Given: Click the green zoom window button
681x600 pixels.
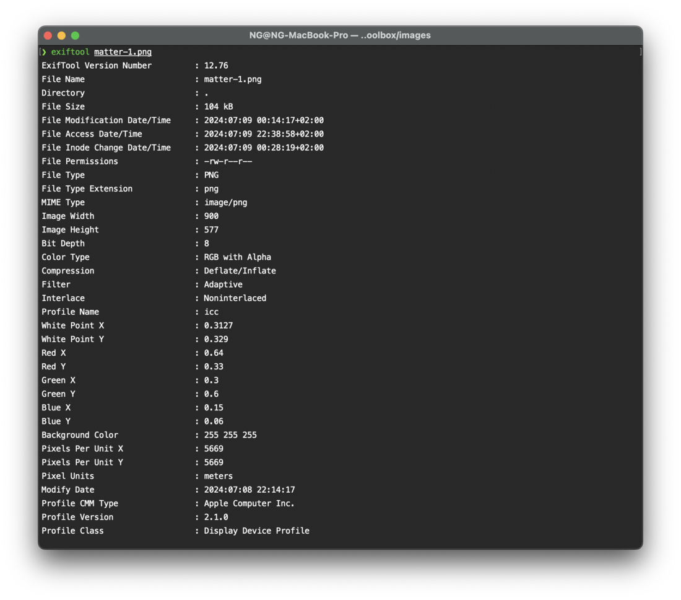Looking at the screenshot, I should click(75, 36).
